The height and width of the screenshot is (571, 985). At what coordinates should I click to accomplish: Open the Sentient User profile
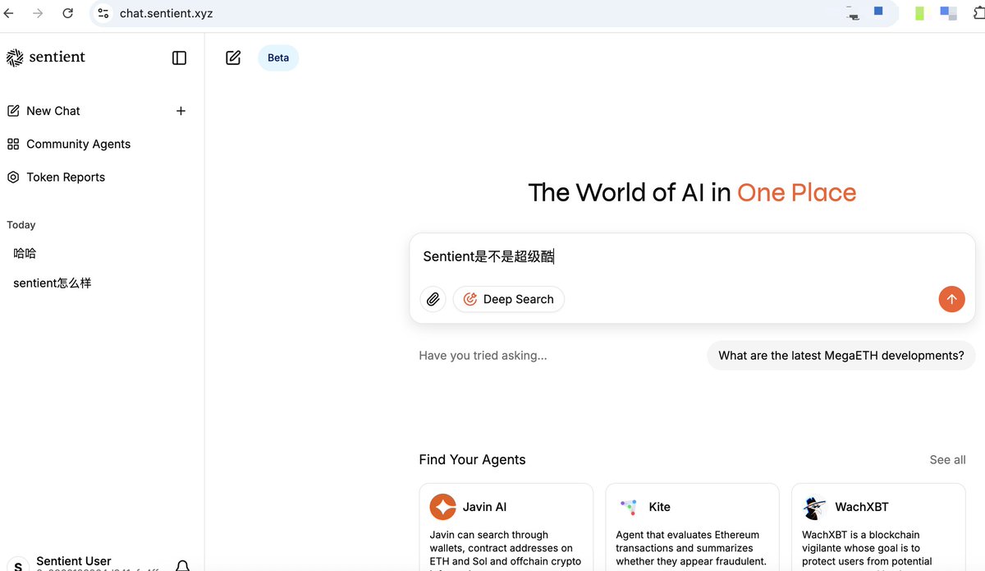[82, 564]
